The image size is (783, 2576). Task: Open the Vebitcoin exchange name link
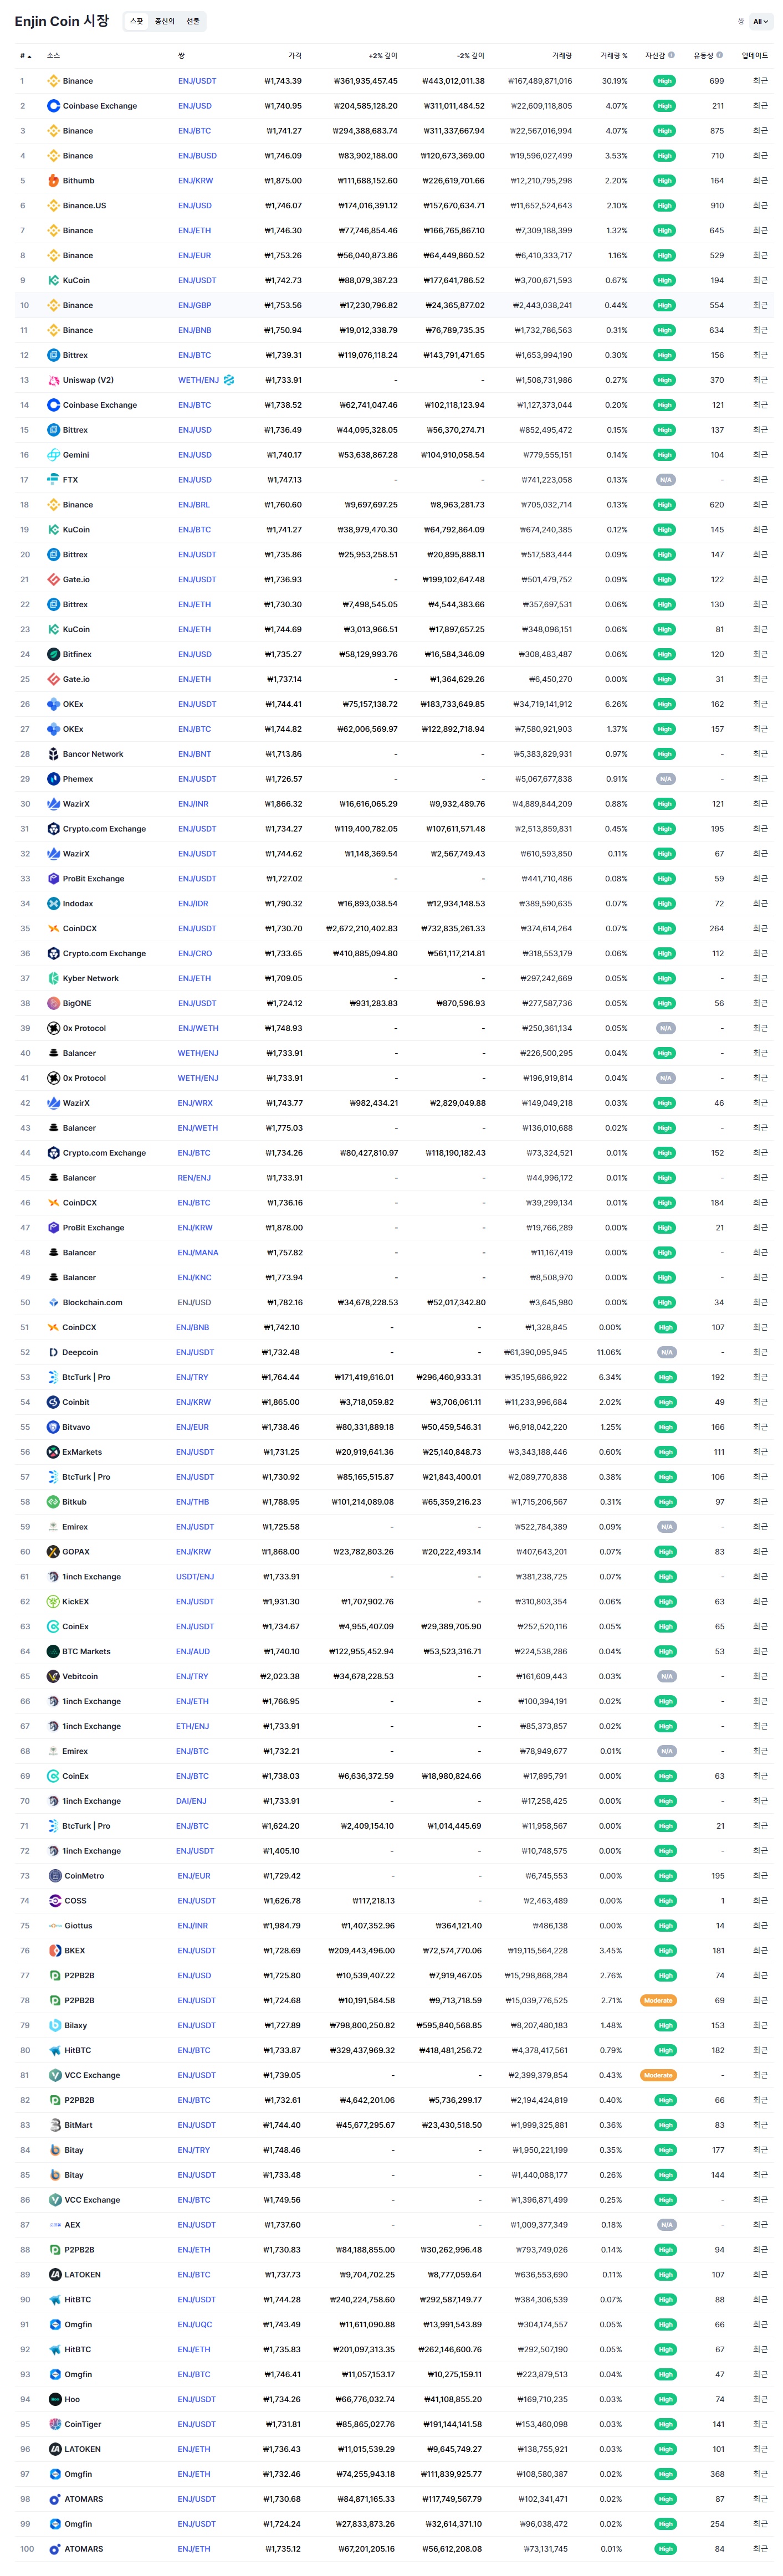pyautogui.click(x=80, y=1677)
